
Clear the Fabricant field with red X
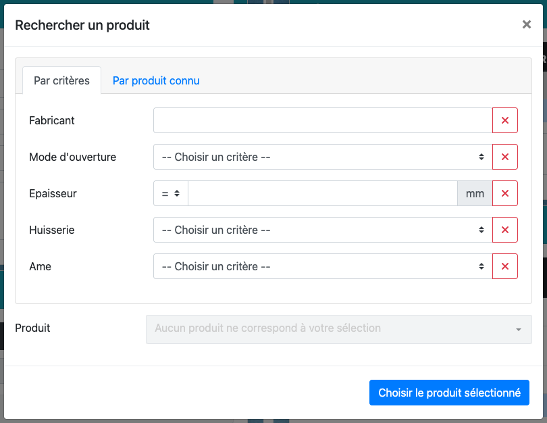(x=505, y=120)
